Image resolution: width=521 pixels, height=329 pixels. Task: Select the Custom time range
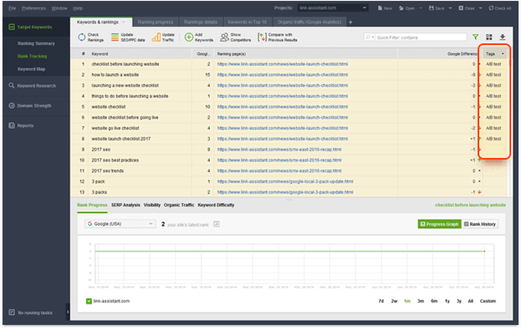[487, 301]
